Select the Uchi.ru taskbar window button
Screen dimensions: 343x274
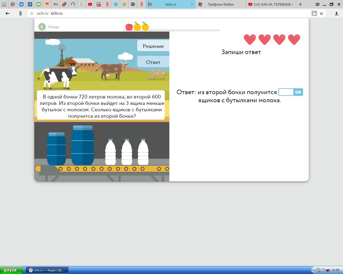coord(47,270)
